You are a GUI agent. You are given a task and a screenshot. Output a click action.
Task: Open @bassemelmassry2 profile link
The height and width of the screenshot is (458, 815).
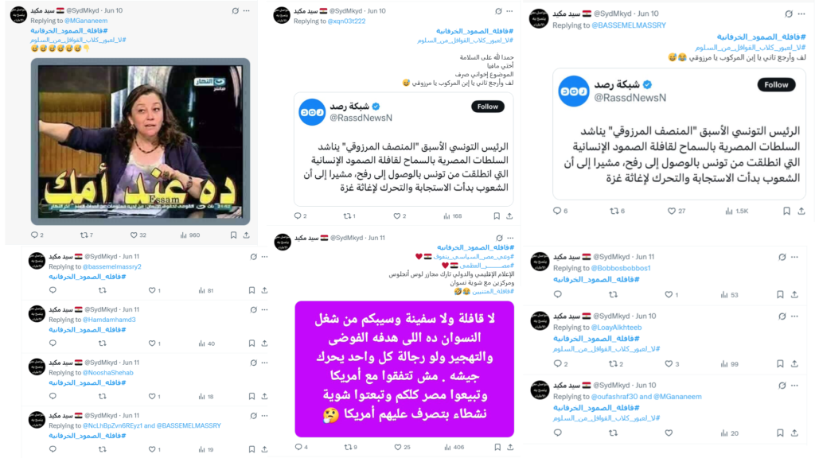point(111,266)
